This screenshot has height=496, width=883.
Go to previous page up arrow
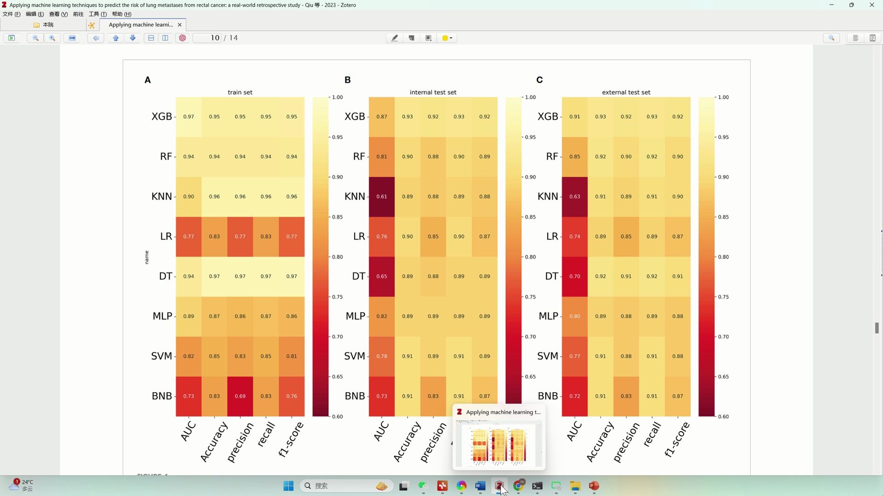116,38
